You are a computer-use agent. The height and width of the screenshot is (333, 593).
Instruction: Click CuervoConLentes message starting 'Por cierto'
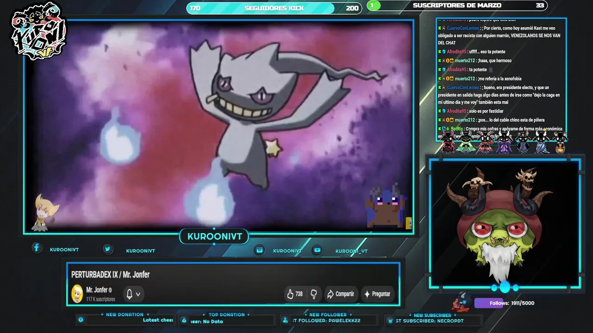click(499, 36)
